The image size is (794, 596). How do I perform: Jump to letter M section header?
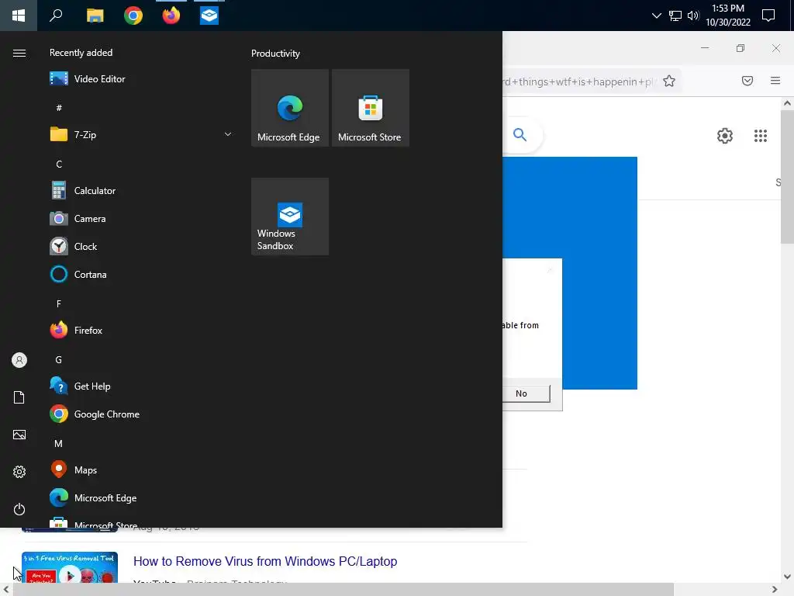59,443
